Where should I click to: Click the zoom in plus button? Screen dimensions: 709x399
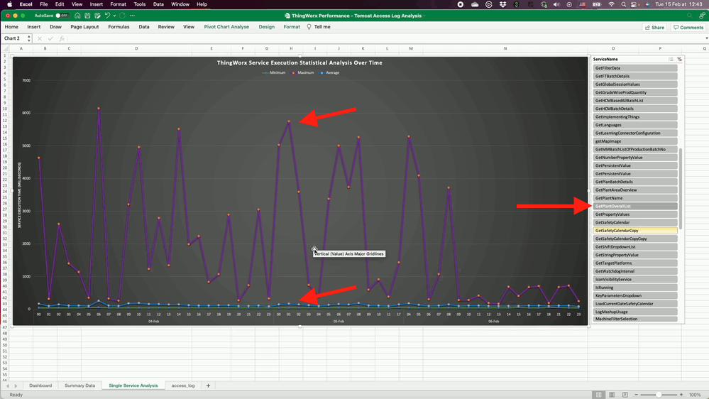point(681,395)
